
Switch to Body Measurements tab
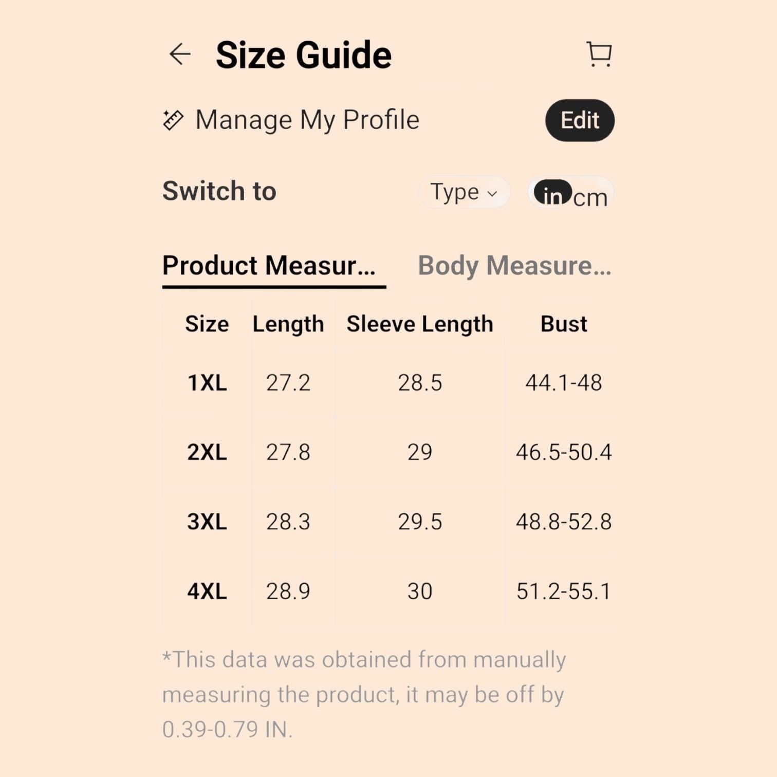[514, 266]
